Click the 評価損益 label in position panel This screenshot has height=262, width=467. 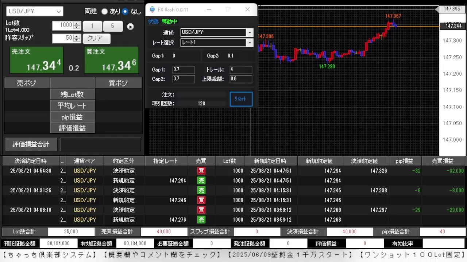(x=72, y=128)
